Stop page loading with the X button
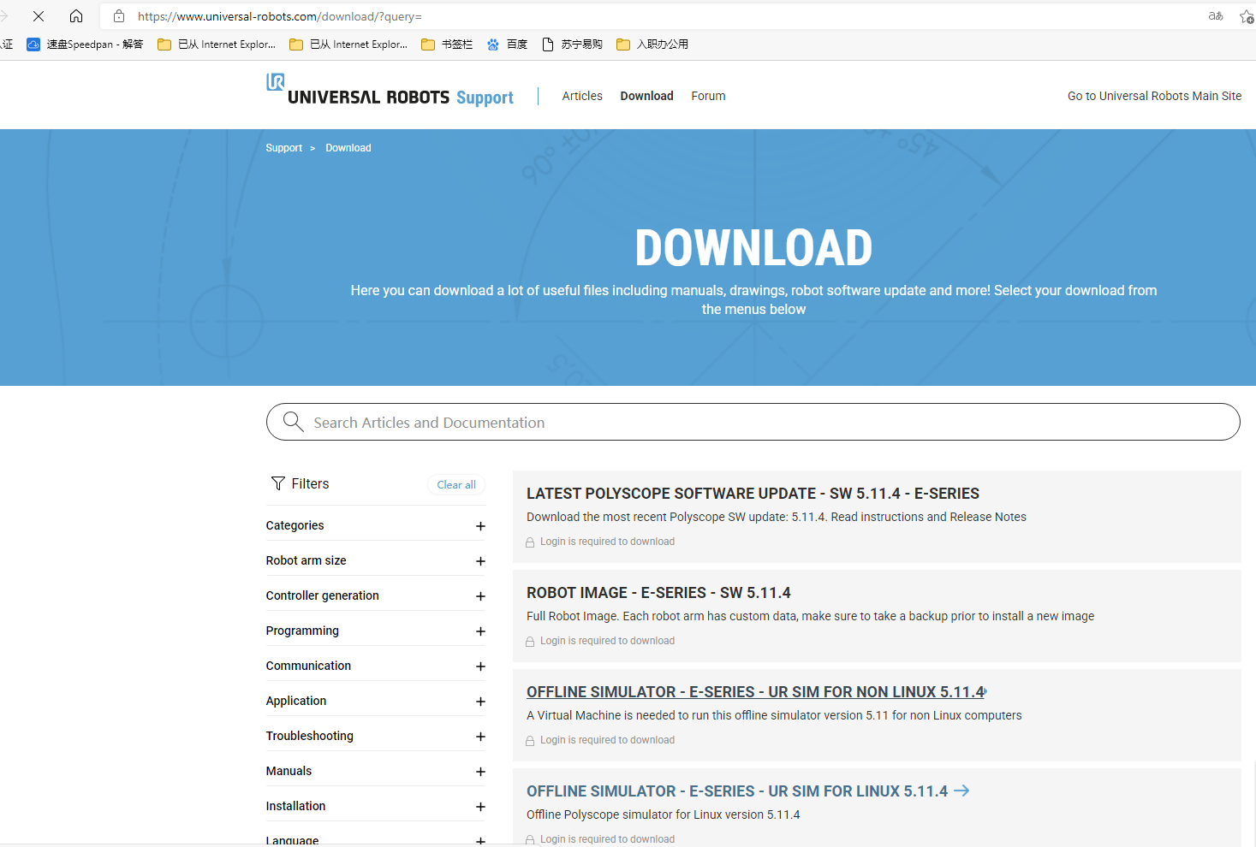 (39, 16)
